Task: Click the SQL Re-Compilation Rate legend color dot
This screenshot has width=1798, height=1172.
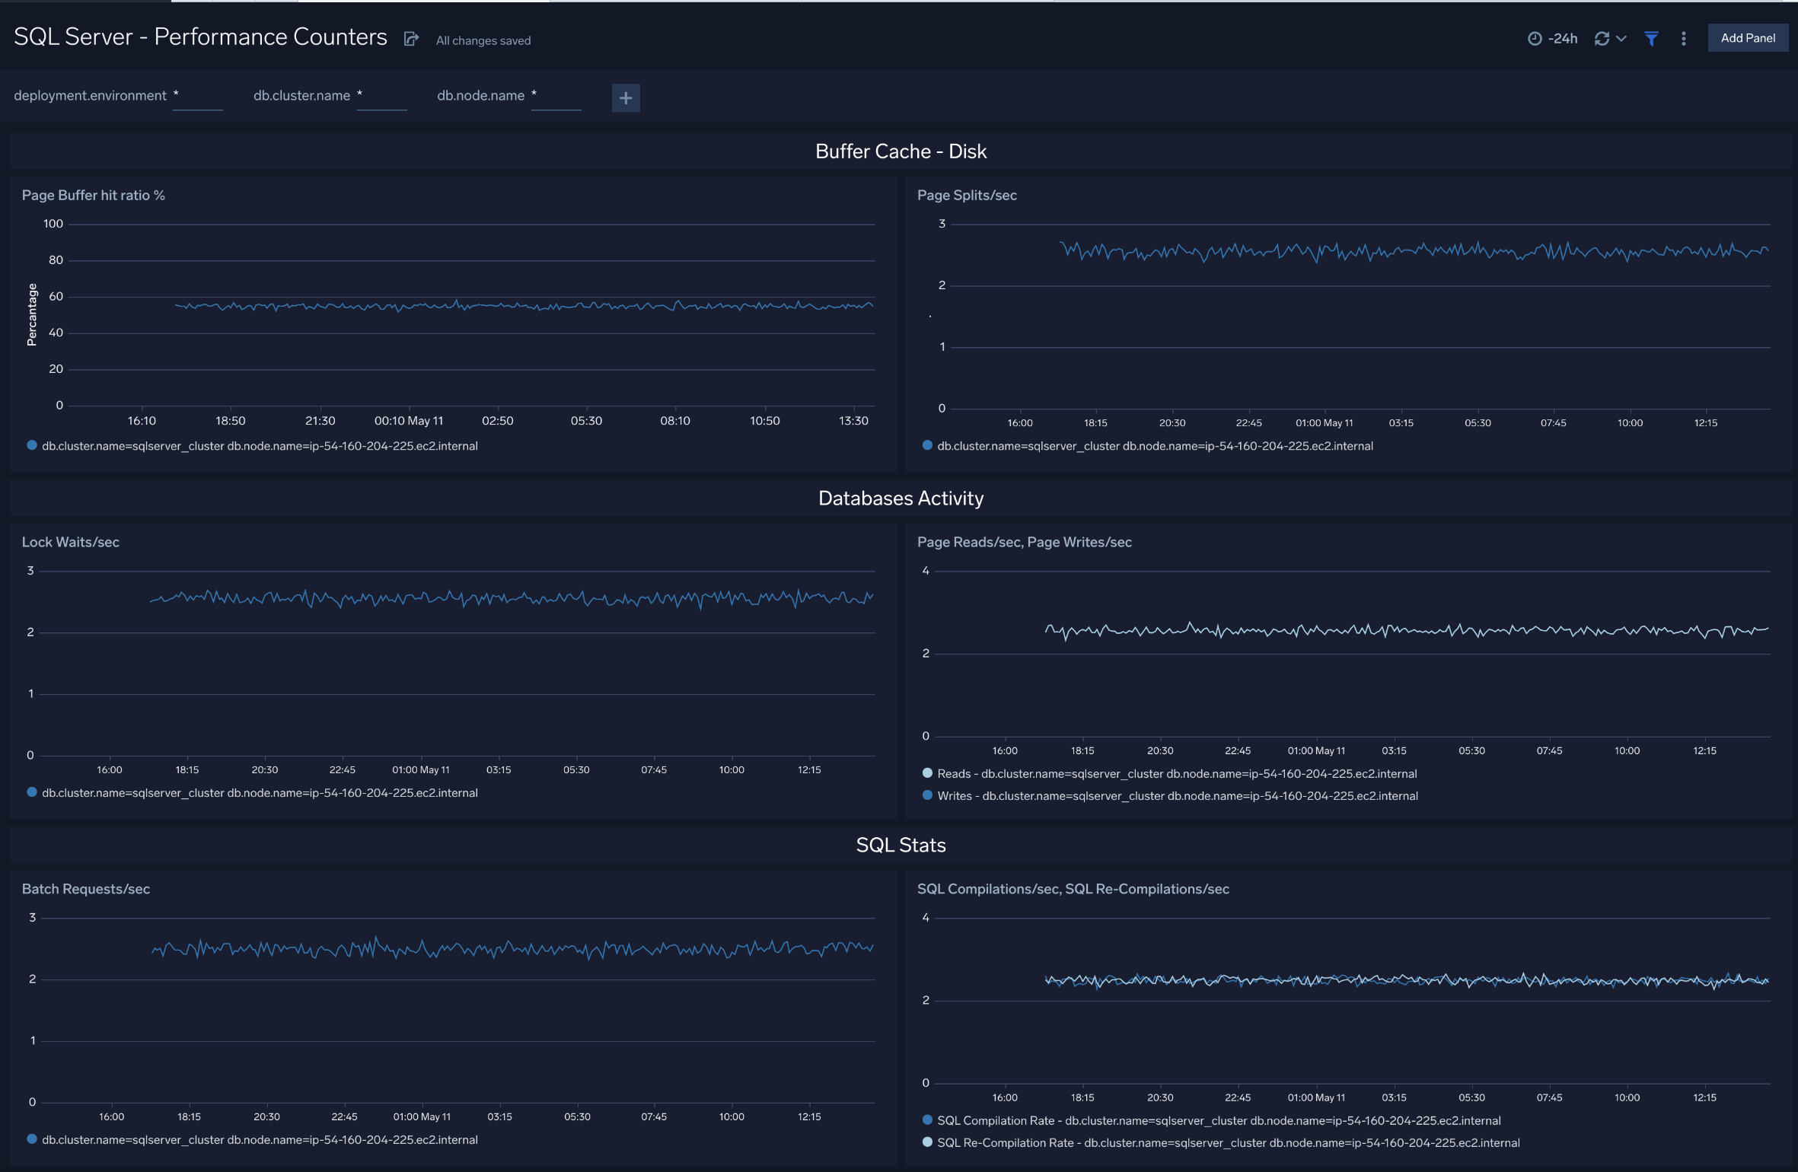Action: 927,1142
